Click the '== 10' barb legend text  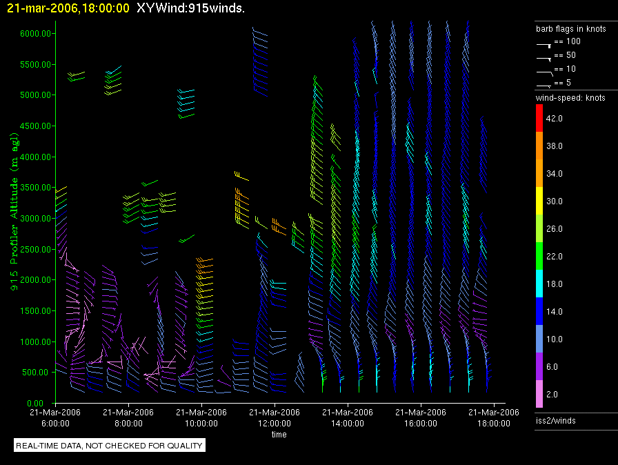click(x=565, y=69)
